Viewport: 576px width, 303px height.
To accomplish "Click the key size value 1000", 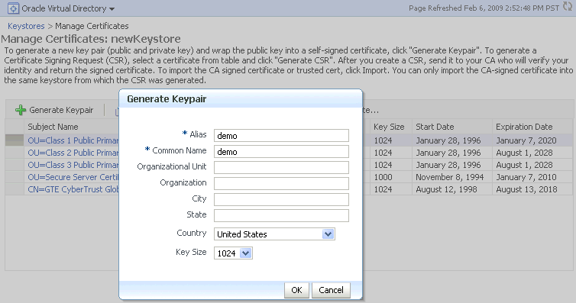I will 383,177.
